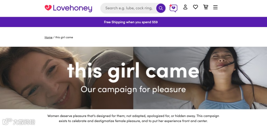
Task: Select the woman on pillow hero image
Action: point(200,78)
